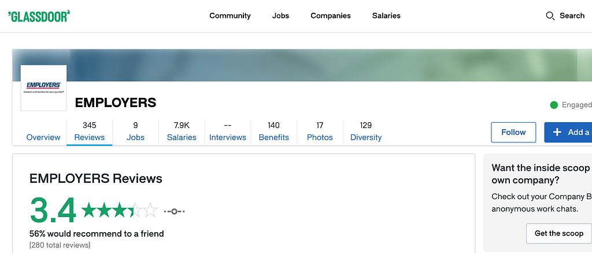Image resolution: width=592 pixels, height=253 pixels.
Task: Click the plus icon on the Add button
Action: [557, 132]
